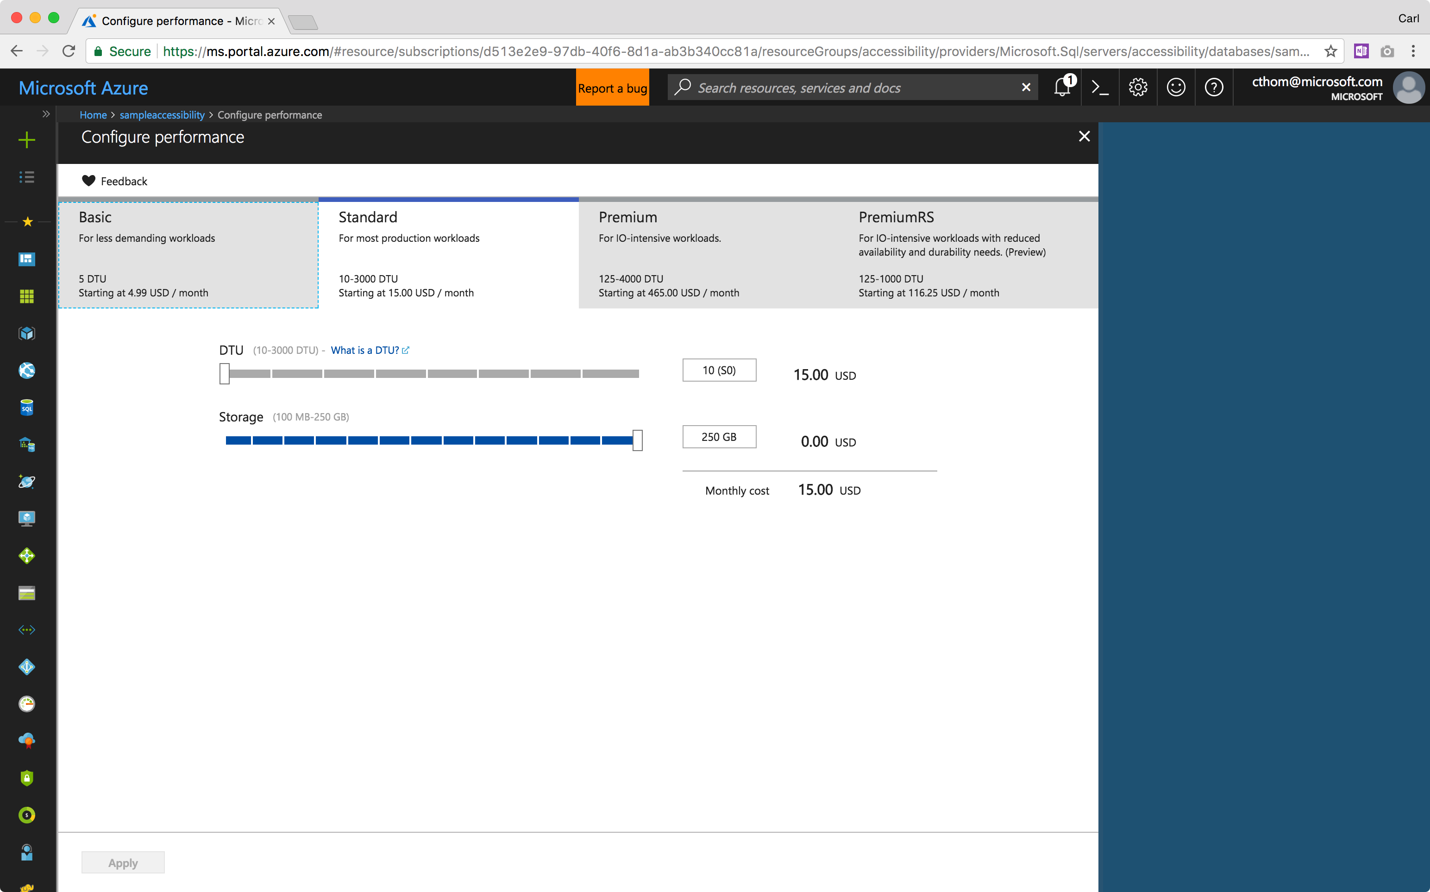This screenshot has width=1430, height=892.
Task: Open the help question mark icon
Action: click(1214, 88)
